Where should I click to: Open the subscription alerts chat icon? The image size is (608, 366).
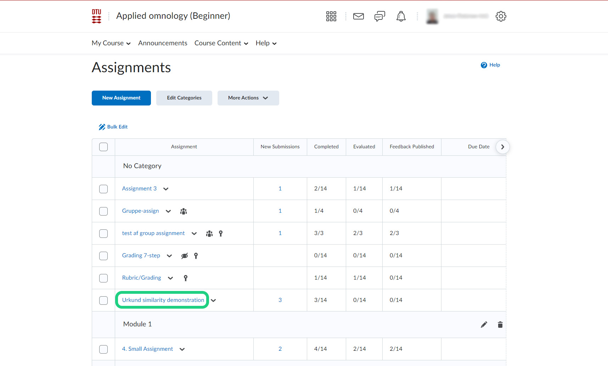tap(379, 16)
